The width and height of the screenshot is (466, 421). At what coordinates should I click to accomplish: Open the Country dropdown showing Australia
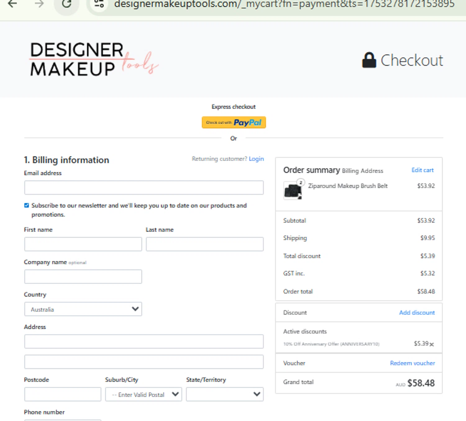tap(83, 309)
